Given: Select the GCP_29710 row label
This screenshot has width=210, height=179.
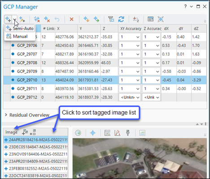Looking at the screenshot, I should point(27,80).
